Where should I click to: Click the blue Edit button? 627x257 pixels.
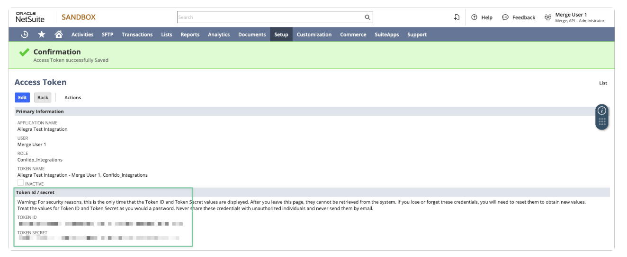22,97
